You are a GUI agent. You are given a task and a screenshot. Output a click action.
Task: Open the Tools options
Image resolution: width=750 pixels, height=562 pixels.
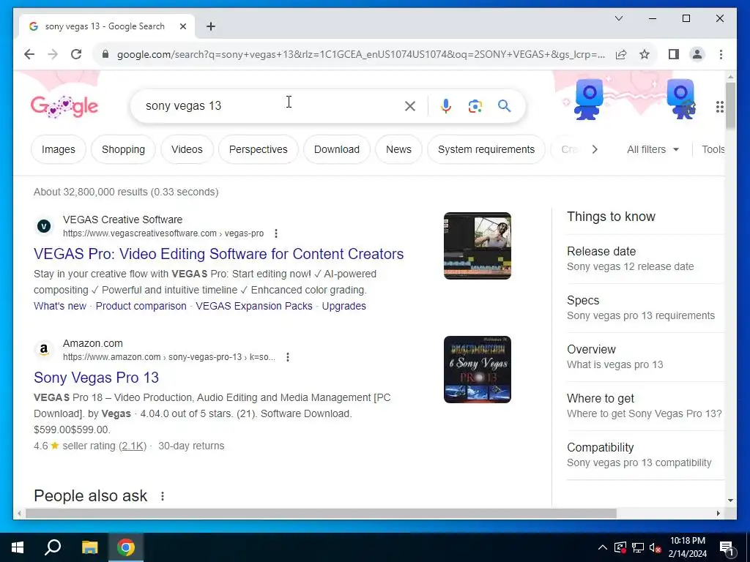click(x=713, y=149)
